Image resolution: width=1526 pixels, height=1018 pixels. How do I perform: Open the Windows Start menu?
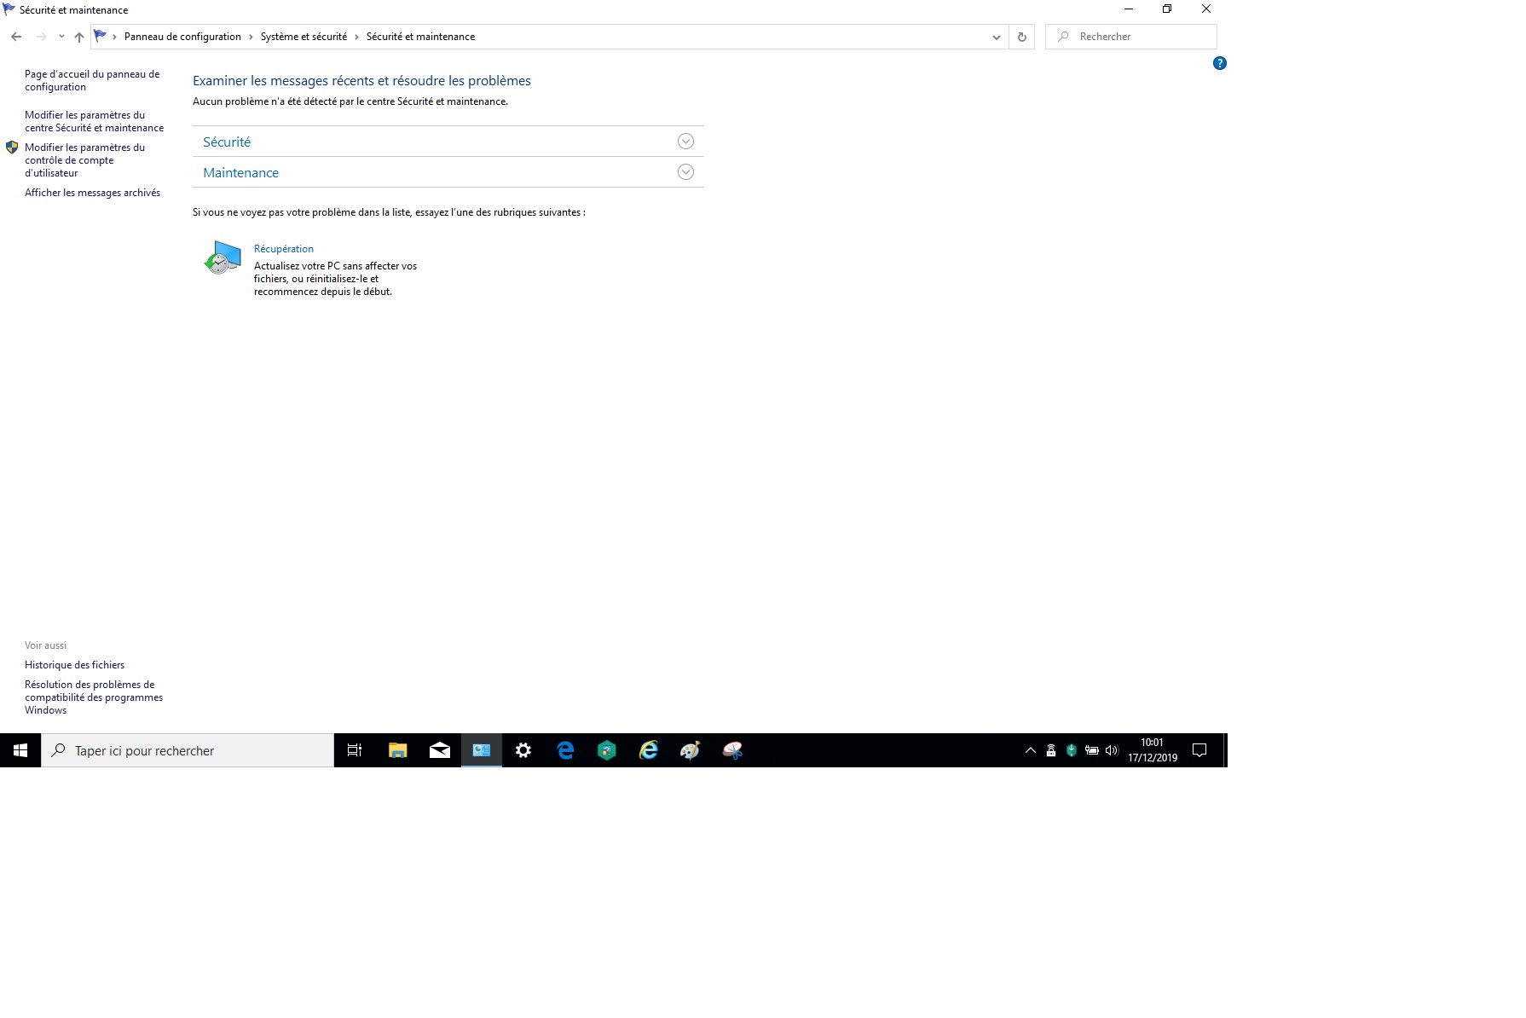(x=20, y=750)
